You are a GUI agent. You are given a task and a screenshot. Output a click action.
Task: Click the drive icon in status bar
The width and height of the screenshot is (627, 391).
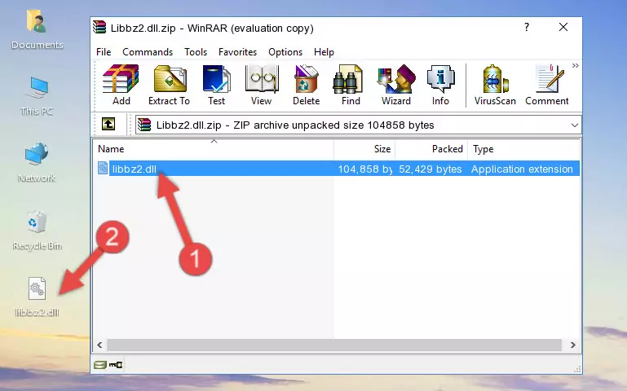pyautogui.click(x=100, y=365)
